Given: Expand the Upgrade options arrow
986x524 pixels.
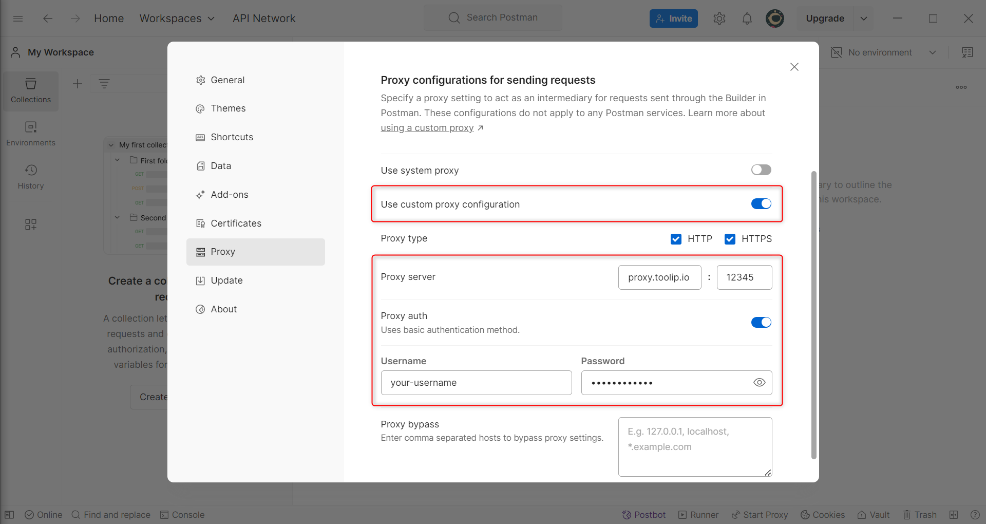Looking at the screenshot, I should click(864, 18).
